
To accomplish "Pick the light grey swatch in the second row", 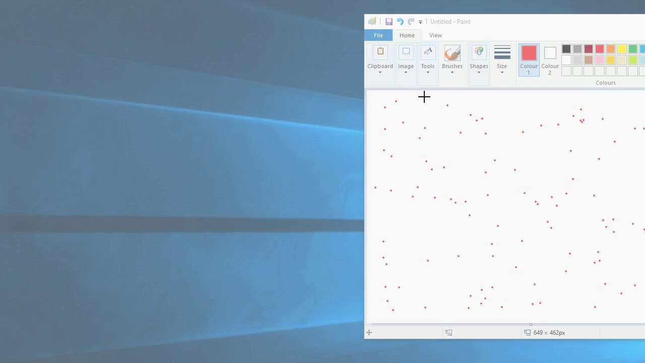I will 577,60.
